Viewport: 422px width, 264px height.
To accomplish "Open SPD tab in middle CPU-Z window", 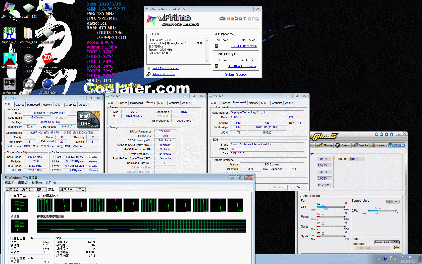I will coord(161,103).
